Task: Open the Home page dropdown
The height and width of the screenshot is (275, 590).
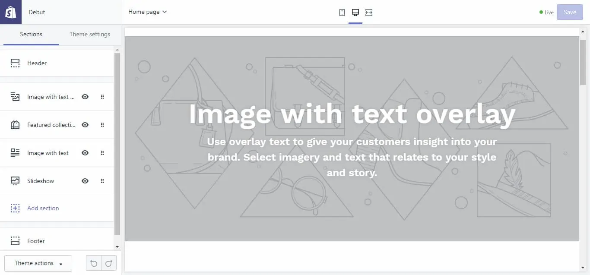Action: (147, 12)
